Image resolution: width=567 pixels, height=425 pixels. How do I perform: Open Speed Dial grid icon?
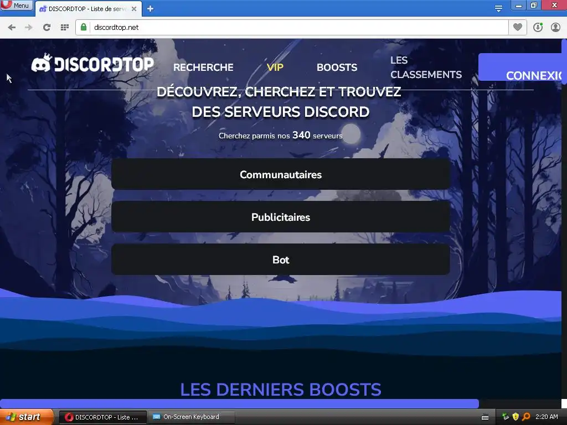click(65, 28)
